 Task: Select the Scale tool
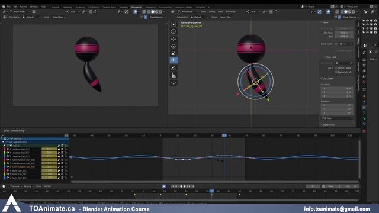pyautogui.click(x=174, y=53)
